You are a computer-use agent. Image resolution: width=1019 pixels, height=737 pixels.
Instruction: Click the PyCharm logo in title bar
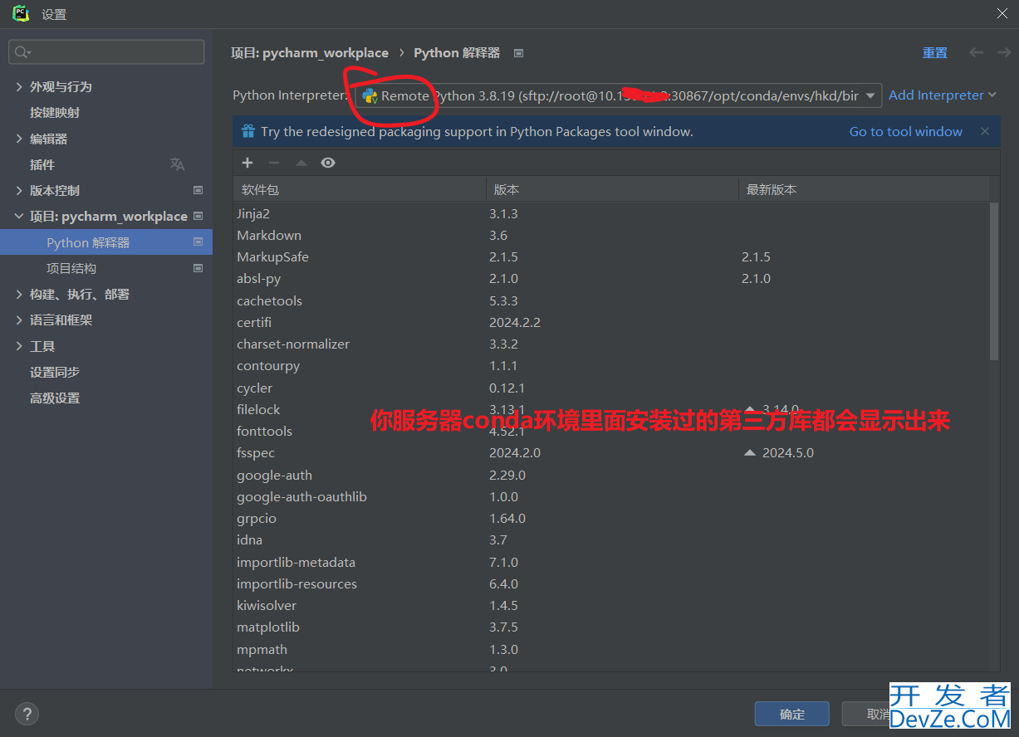[22, 13]
